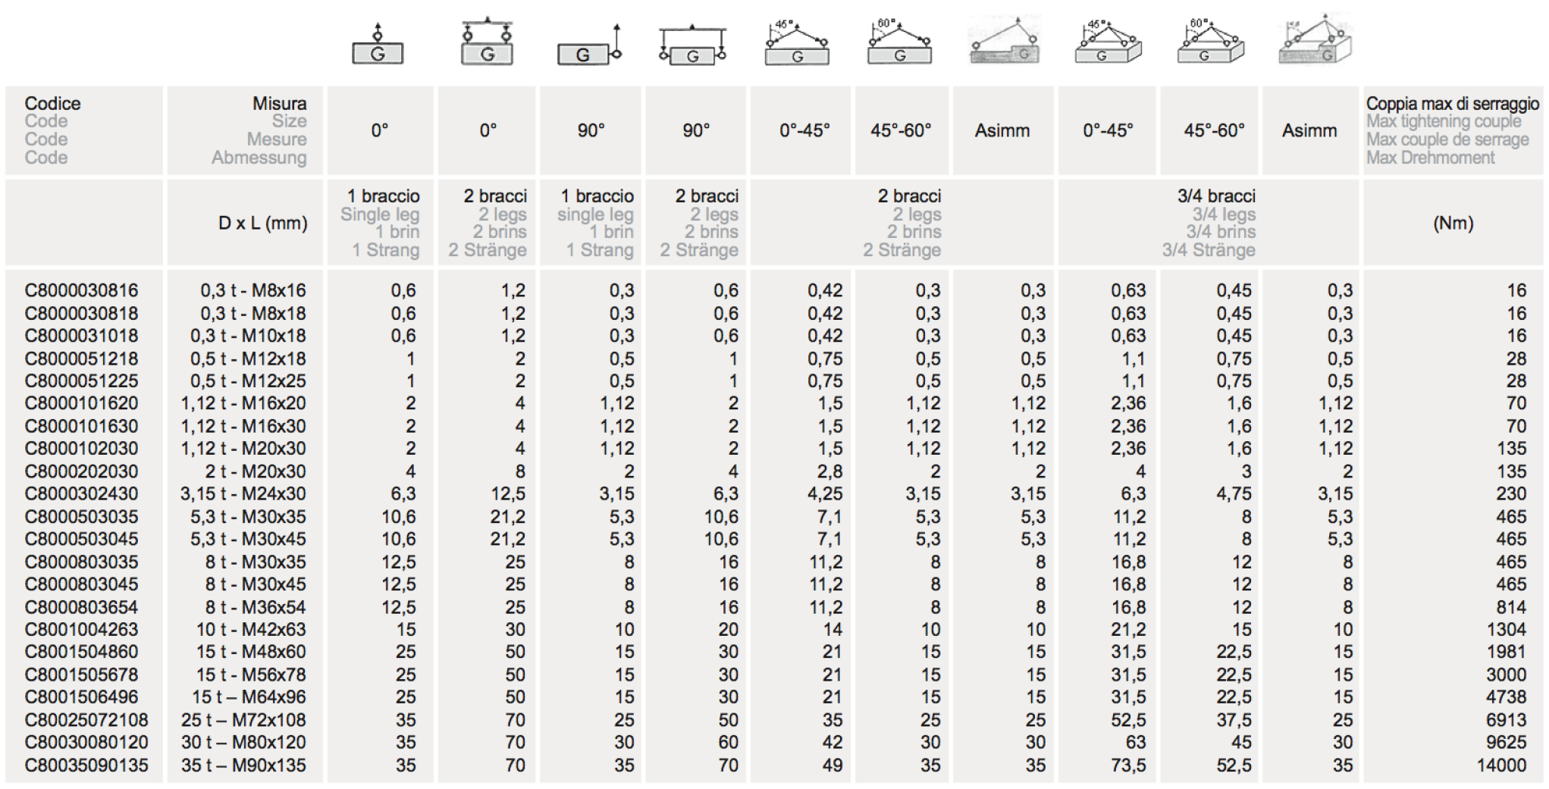Screen dimensions: 1549x789
Task: Click product code C8000030816
Action: (81, 291)
